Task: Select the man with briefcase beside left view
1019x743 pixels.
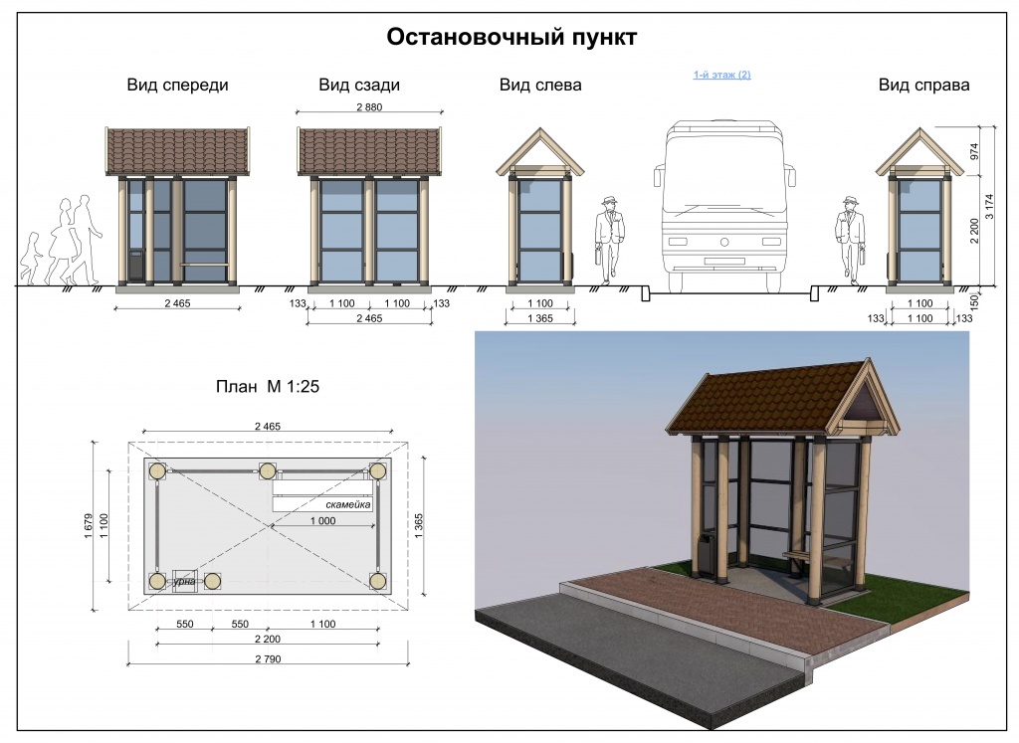Action: (x=607, y=237)
